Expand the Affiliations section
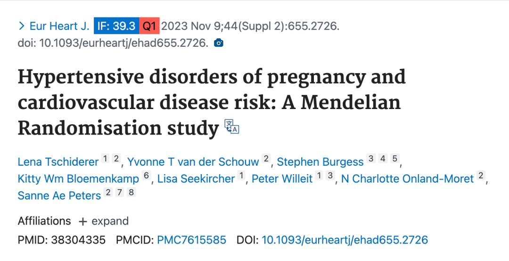The image size is (509, 261). pos(103,221)
